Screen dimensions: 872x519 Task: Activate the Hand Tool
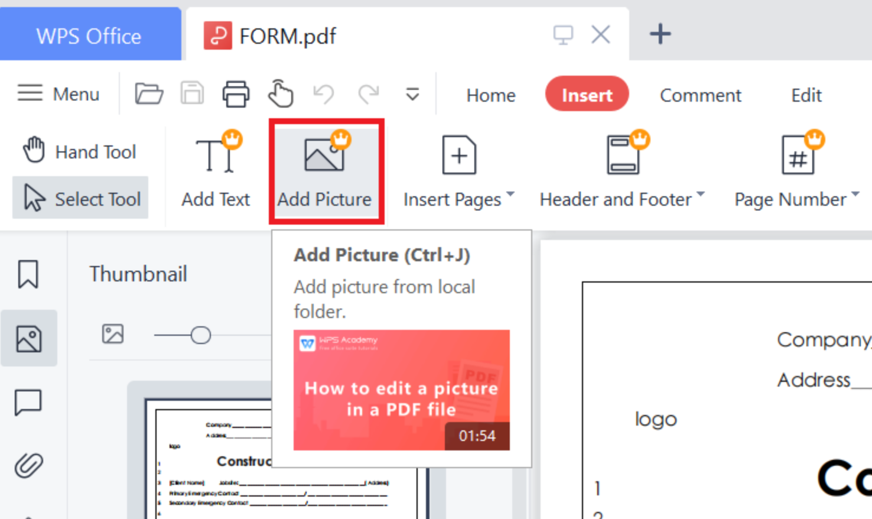[x=80, y=151]
